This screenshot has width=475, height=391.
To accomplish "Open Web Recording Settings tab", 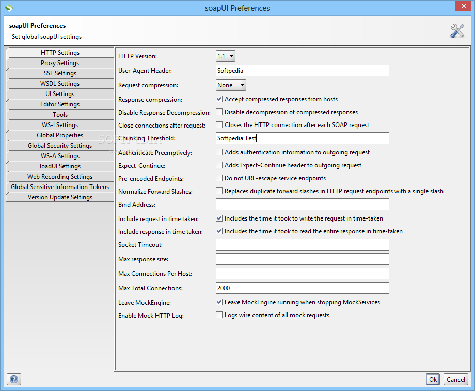I will (60, 176).
